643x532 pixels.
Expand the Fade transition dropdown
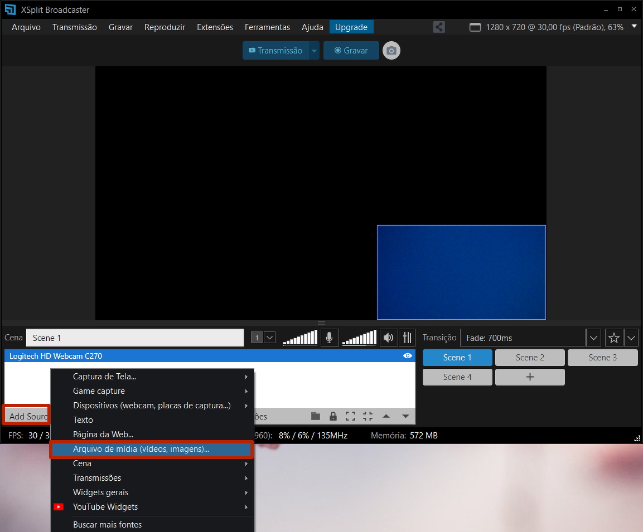pos(593,338)
